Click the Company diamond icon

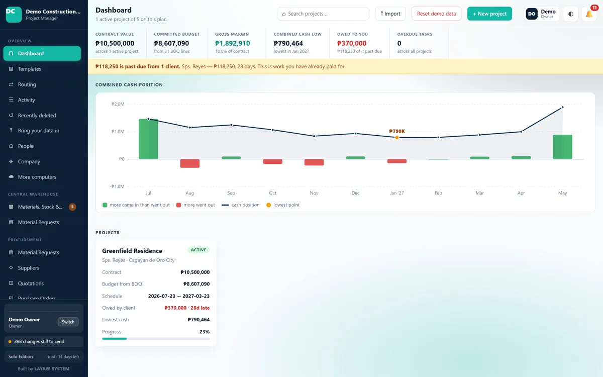tap(11, 161)
